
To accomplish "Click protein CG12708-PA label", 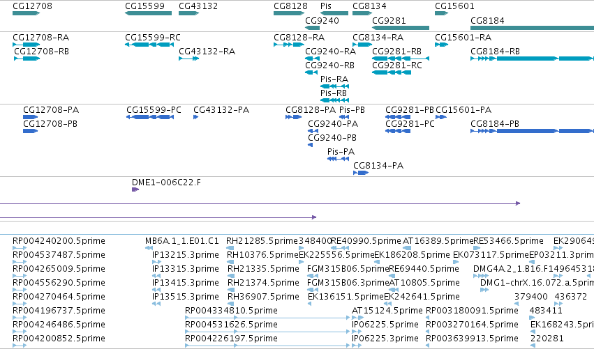I will point(51,110).
